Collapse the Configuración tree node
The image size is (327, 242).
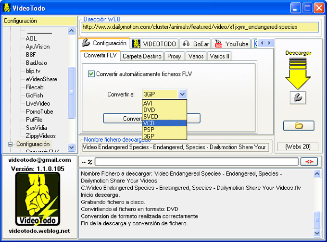coord(10,144)
